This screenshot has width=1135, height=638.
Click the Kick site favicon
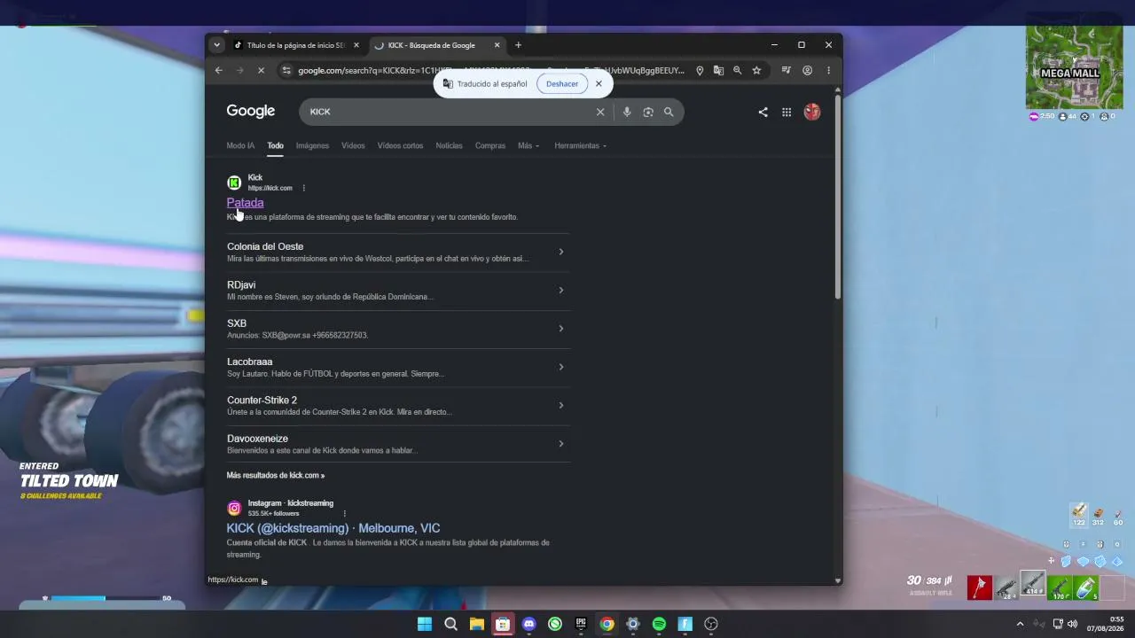coord(234,183)
